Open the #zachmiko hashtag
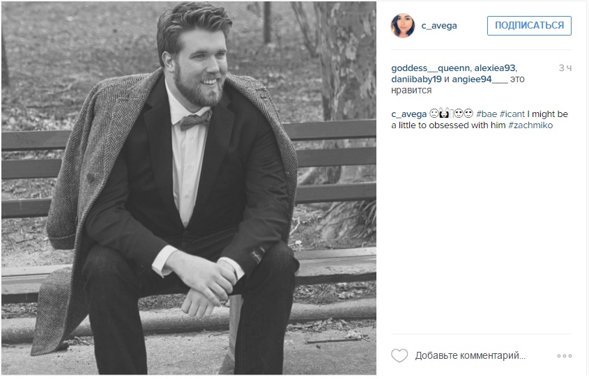 tap(530, 125)
